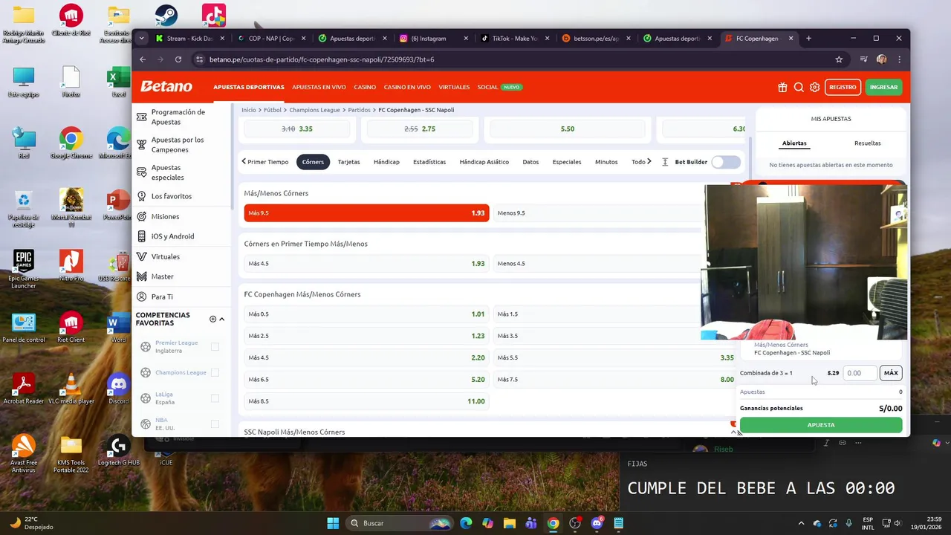Focus the bet stake amount field
951x535 pixels.
[x=860, y=373]
